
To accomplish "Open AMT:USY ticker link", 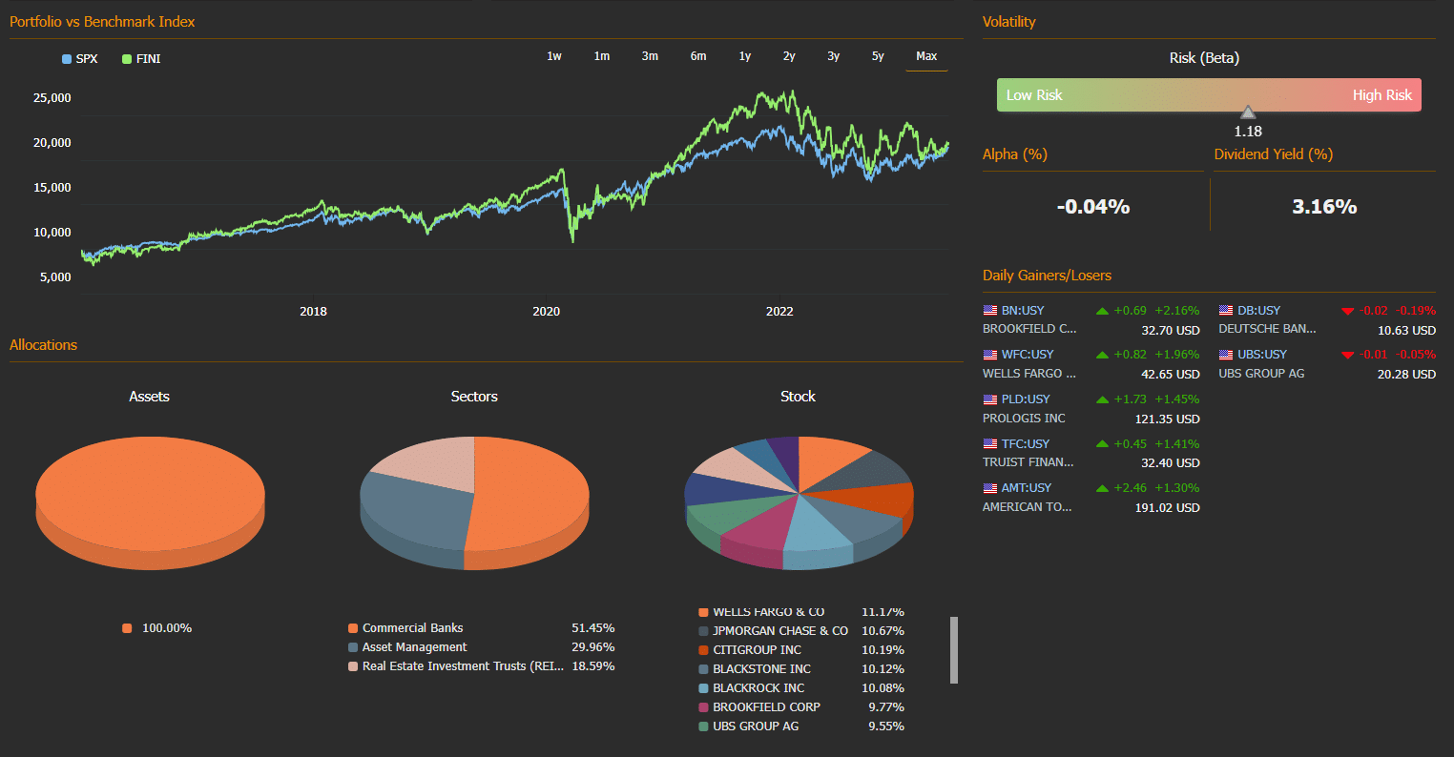I will 1027,487.
